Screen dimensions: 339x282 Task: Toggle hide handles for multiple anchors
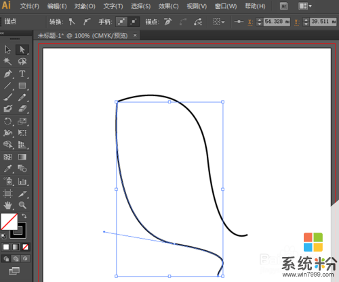134,22
